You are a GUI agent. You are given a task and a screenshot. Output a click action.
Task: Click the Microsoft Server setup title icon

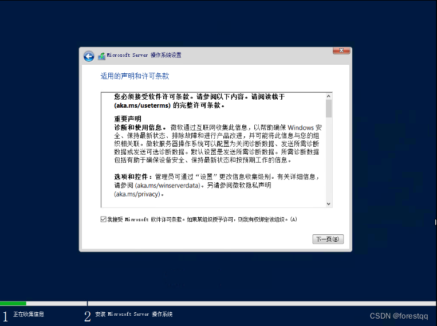click(x=101, y=56)
